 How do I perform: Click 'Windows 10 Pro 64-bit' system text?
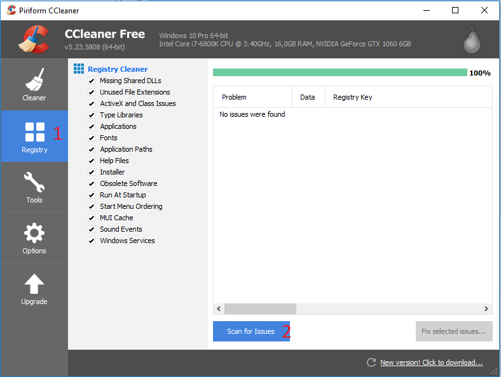coord(194,36)
